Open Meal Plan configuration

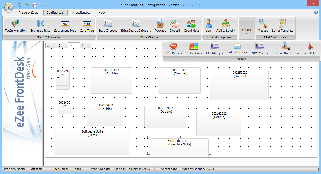pyautogui.click(x=311, y=49)
